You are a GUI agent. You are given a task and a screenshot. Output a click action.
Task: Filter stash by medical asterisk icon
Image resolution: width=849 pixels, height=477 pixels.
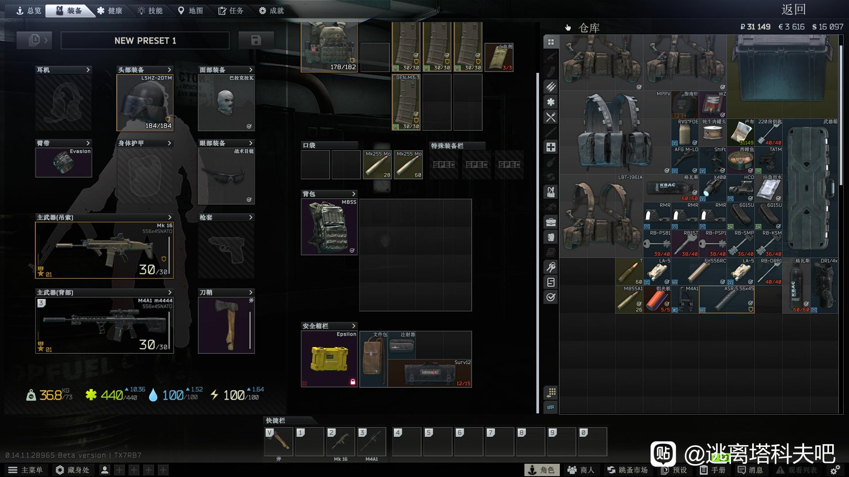tap(551, 102)
